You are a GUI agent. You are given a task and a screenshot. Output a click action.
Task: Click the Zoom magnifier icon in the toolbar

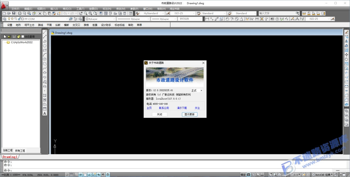86,13
